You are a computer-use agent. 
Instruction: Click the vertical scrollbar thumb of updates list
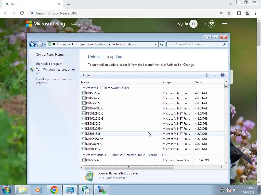[x=226, y=86]
